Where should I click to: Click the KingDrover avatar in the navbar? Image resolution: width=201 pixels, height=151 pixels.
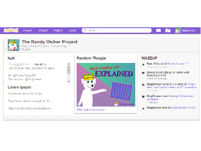coord(178,30)
